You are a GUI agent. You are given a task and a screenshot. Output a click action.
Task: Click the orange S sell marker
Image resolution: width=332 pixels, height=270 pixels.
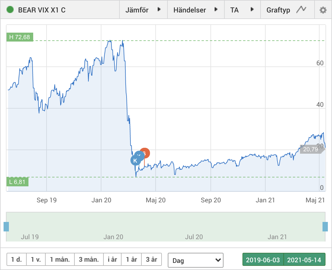(145, 153)
